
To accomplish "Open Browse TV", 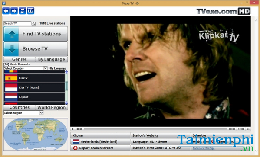I will tap(36, 49).
